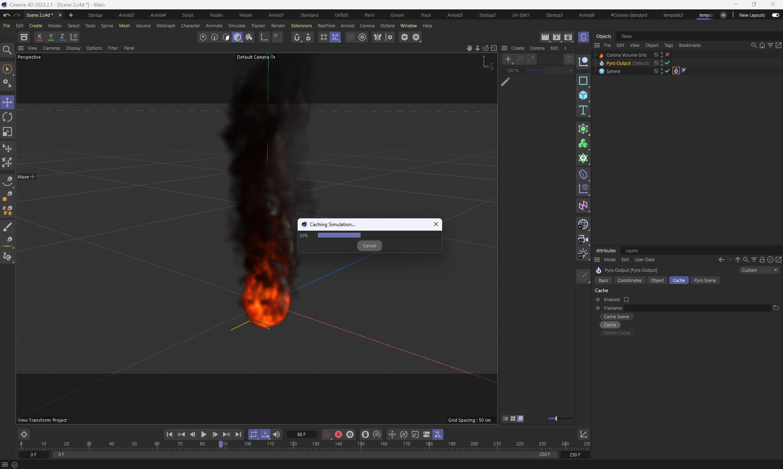This screenshot has height=469, width=783.
Task: Switch to the Pyro Scene tab
Action: (x=705, y=280)
